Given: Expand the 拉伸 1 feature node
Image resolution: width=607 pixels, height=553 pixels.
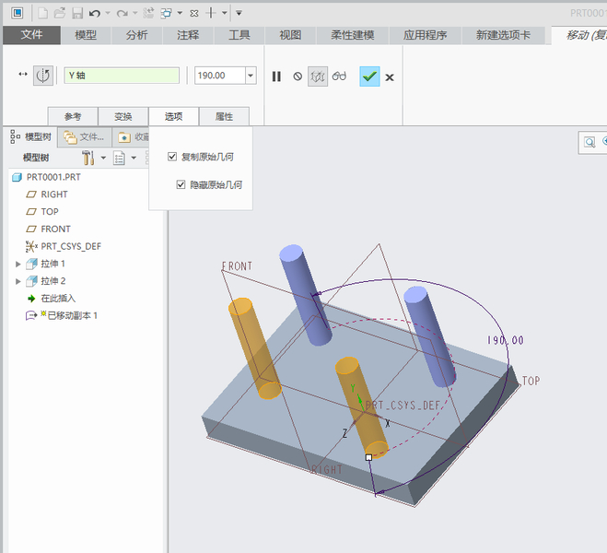Looking at the screenshot, I should 18,264.
